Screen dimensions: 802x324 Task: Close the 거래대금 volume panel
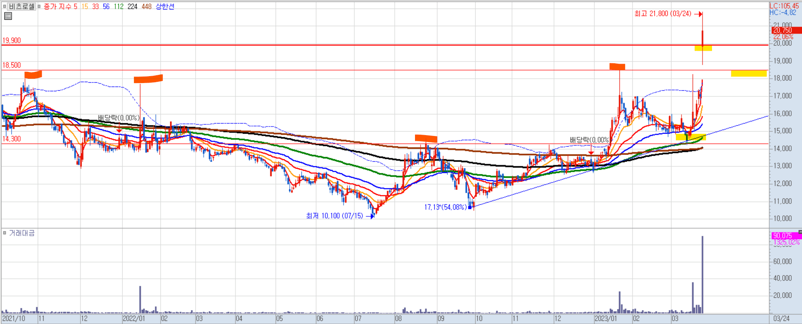pyautogui.click(x=800, y=232)
